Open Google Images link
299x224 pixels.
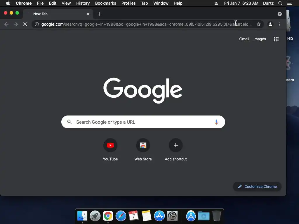[x=260, y=39]
